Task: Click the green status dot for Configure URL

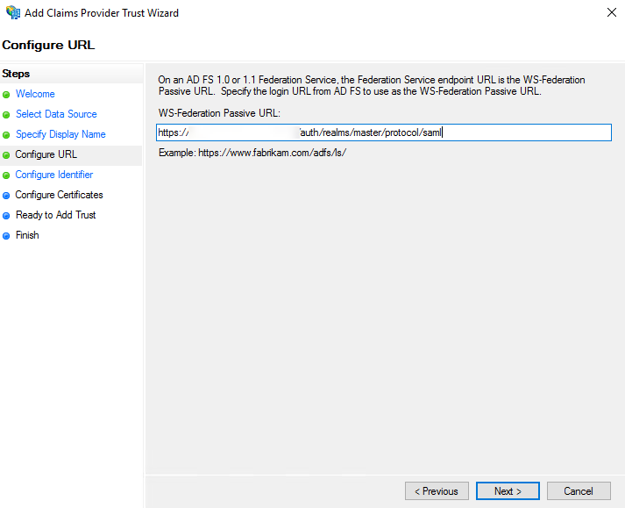Action: pos(7,154)
